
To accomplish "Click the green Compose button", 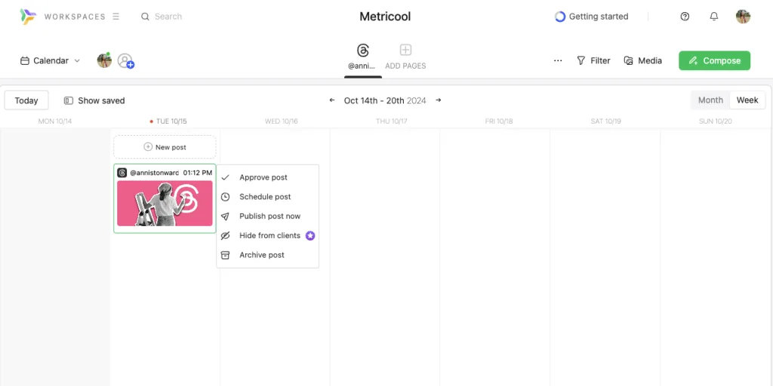I will (x=714, y=60).
